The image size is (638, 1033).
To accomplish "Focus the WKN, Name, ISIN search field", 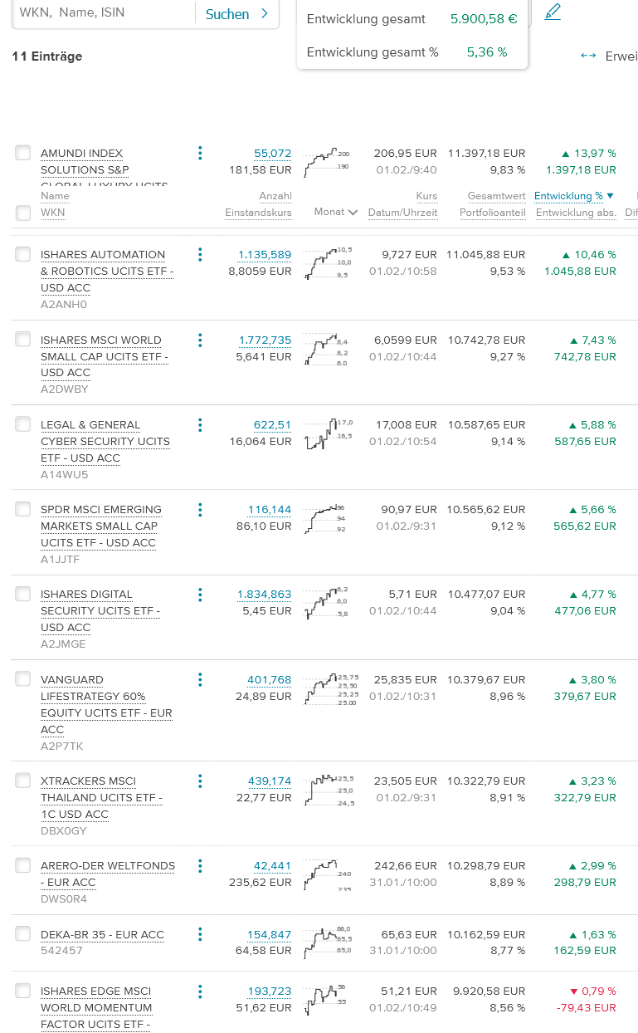I will [103, 13].
